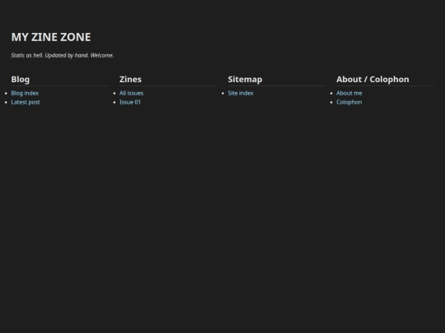Open the Issue 01 zine link
Image resolution: width=445 pixels, height=333 pixels.
130,102
